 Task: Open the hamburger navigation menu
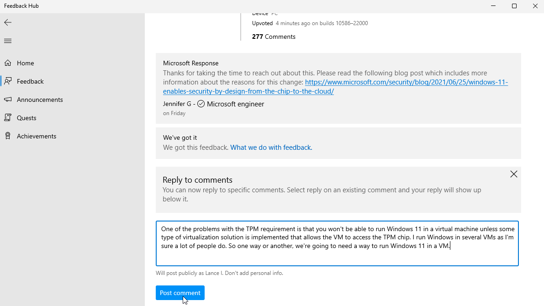pyautogui.click(x=8, y=41)
